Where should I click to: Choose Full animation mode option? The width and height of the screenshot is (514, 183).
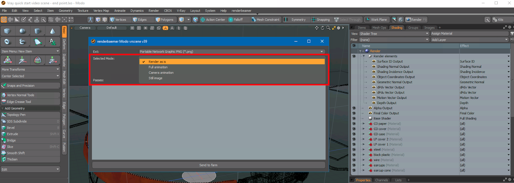pos(232,67)
